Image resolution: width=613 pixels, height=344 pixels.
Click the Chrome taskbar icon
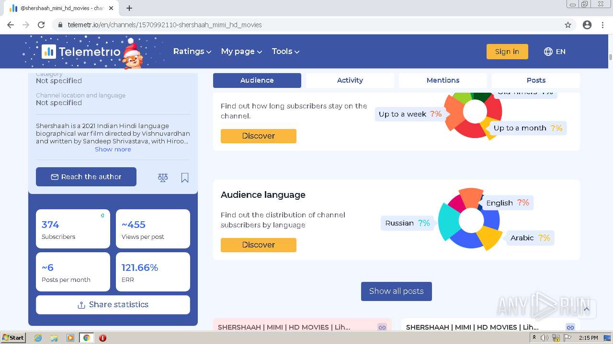87,338
